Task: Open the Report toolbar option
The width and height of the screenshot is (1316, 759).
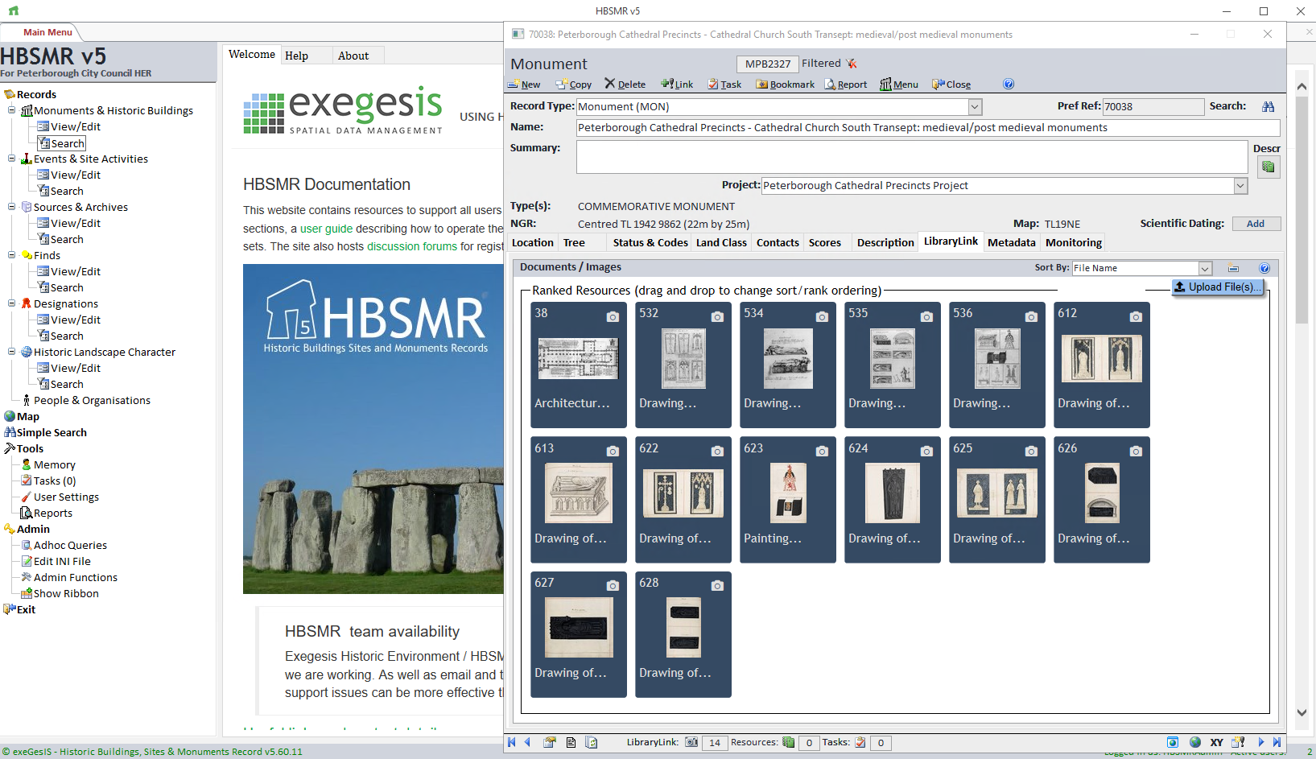Action: pyautogui.click(x=846, y=85)
